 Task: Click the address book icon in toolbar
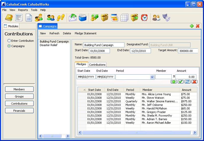pyautogui.click(x=9, y=18)
